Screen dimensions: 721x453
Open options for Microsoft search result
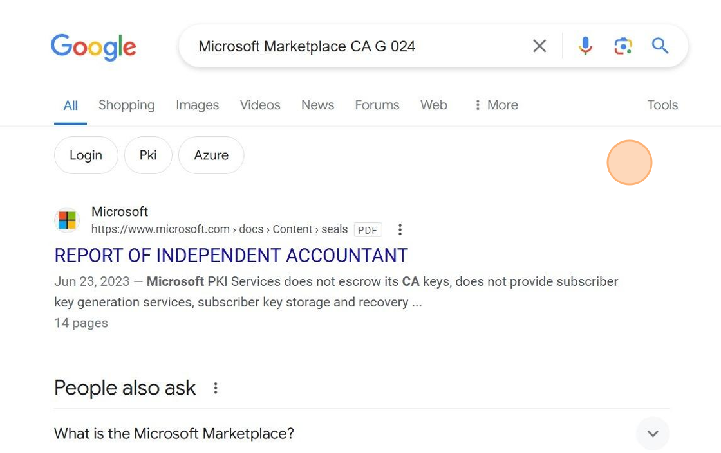(x=400, y=230)
